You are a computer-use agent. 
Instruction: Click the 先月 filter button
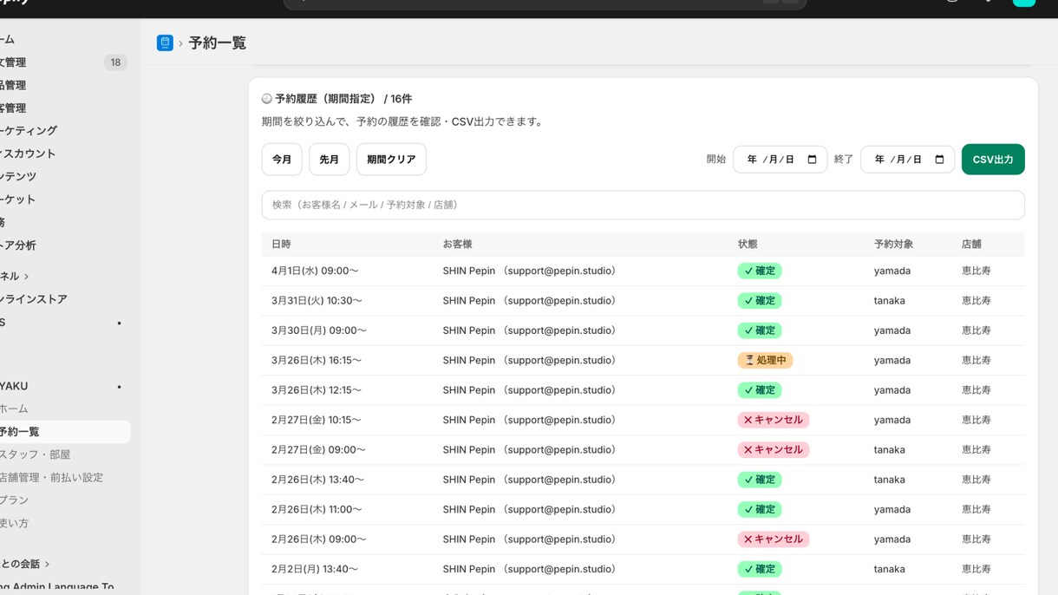pyautogui.click(x=330, y=160)
